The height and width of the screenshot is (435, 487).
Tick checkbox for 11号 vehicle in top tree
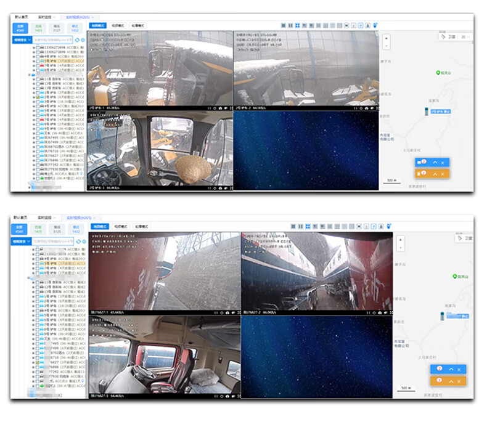(38, 80)
